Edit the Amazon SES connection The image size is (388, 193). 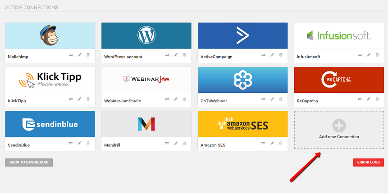click(272, 143)
